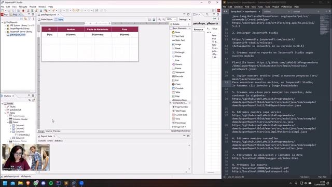Click the $F{breed} table cell
The height and width of the screenshot is (187, 332).
(x=125, y=35)
